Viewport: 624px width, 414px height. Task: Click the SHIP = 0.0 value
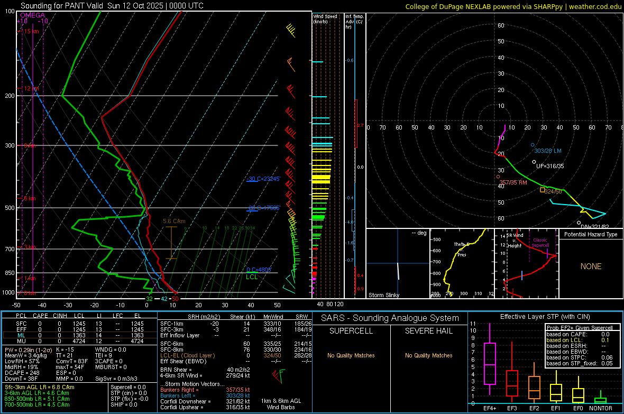pos(124,404)
